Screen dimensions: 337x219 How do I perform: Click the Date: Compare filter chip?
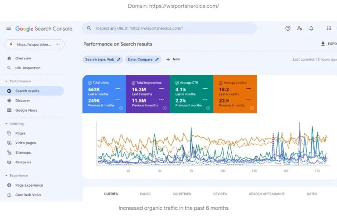[x=143, y=60]
